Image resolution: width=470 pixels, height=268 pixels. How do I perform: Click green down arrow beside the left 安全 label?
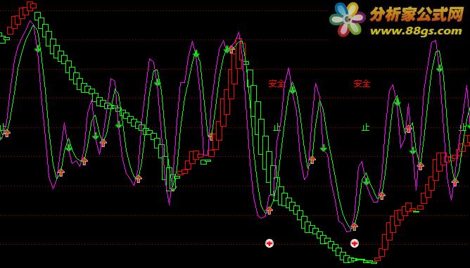coord(293,89)
